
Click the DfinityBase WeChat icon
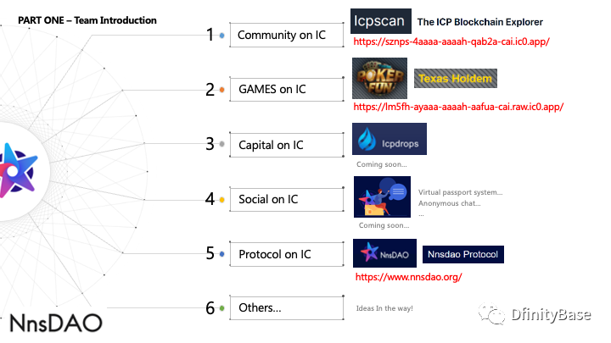click(x=491, y=313)
